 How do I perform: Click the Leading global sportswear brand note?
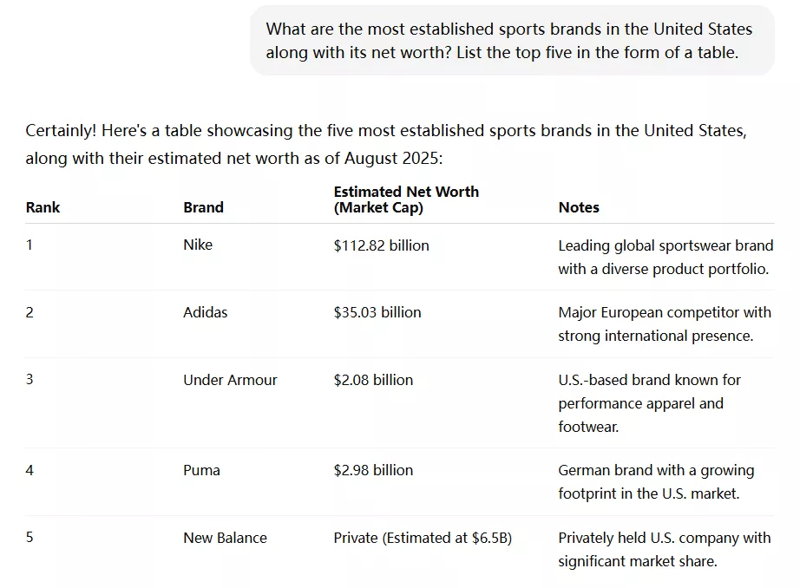(x=666, y=257)
